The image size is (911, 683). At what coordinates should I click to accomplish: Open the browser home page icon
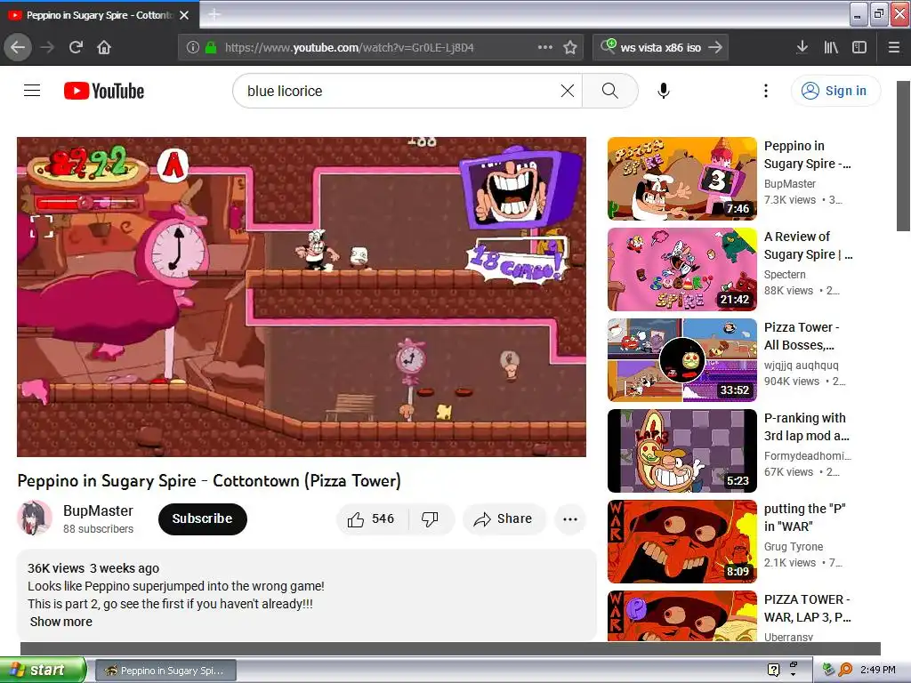pyautogui.click(x=104, y=47)
